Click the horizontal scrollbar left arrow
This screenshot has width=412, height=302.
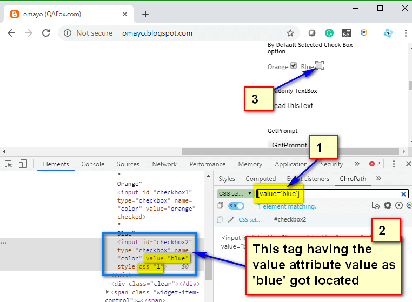[4, 151]
